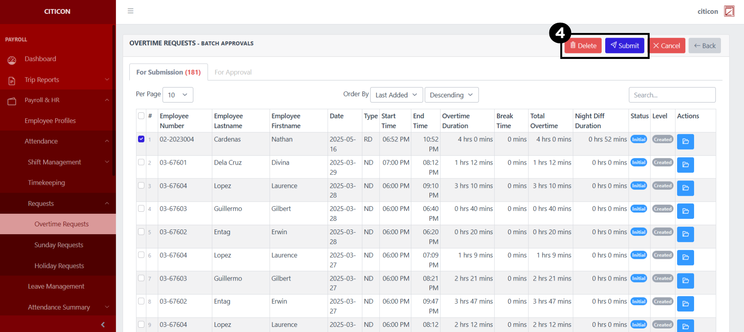
Task: Click the Payroll & HR folder icon
Action: pos(12,101)
